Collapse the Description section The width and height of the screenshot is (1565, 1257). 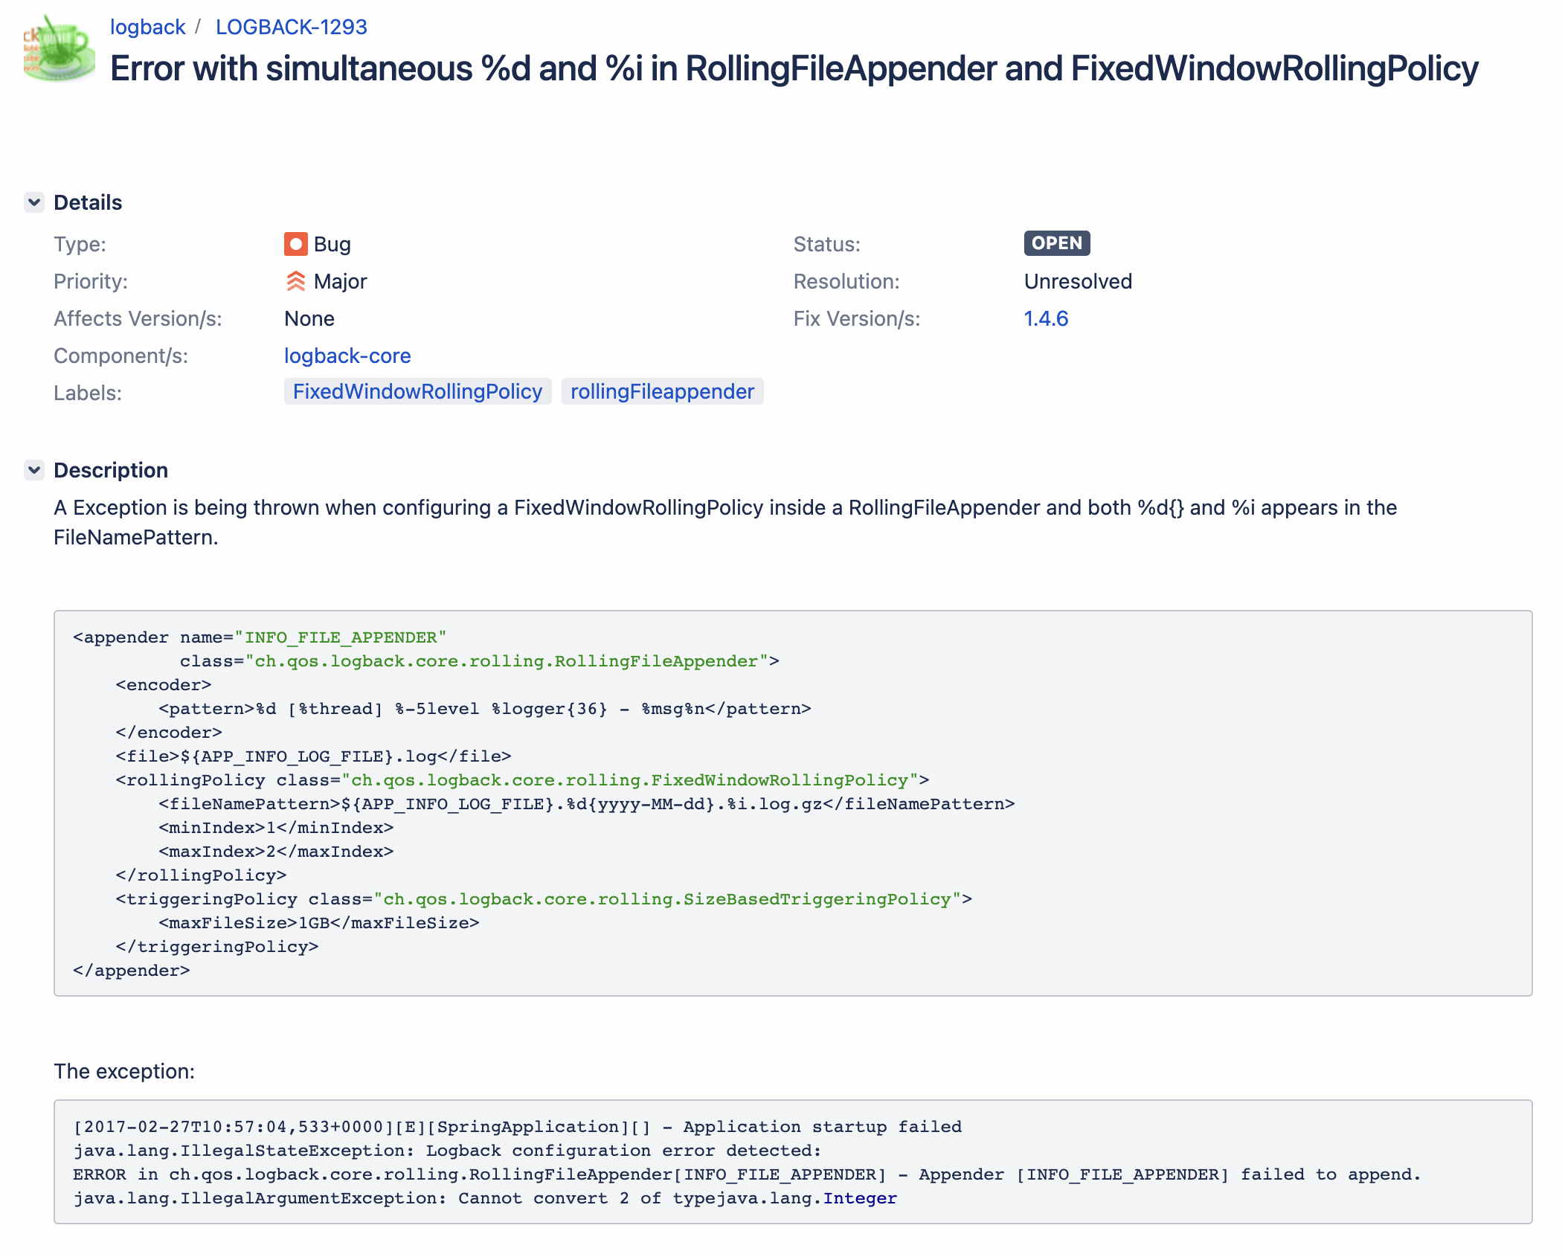[34, 470]
